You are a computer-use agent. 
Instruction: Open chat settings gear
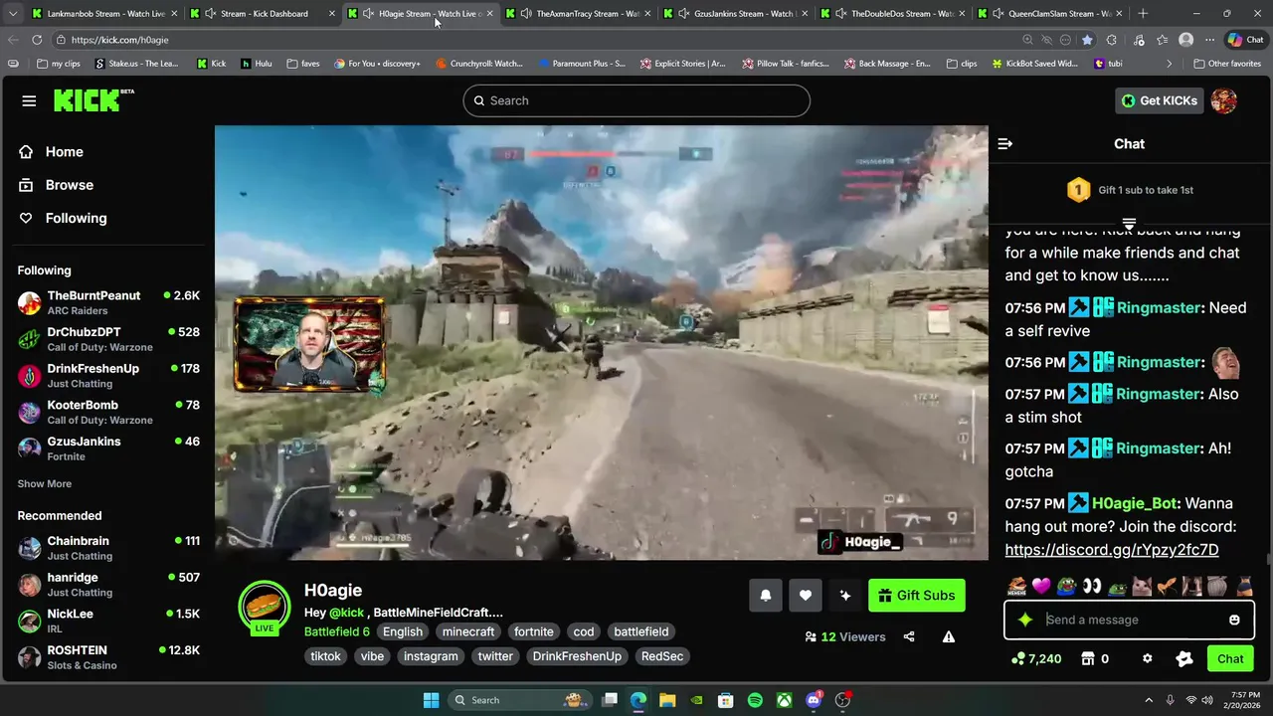pyautogui.click(x=1148, y=658)
